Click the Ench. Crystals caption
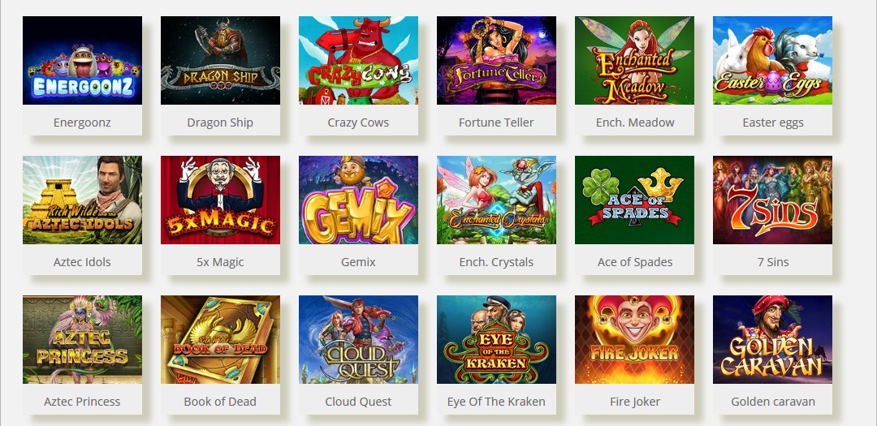Screen dimensions: 877x426 (497, 262)
